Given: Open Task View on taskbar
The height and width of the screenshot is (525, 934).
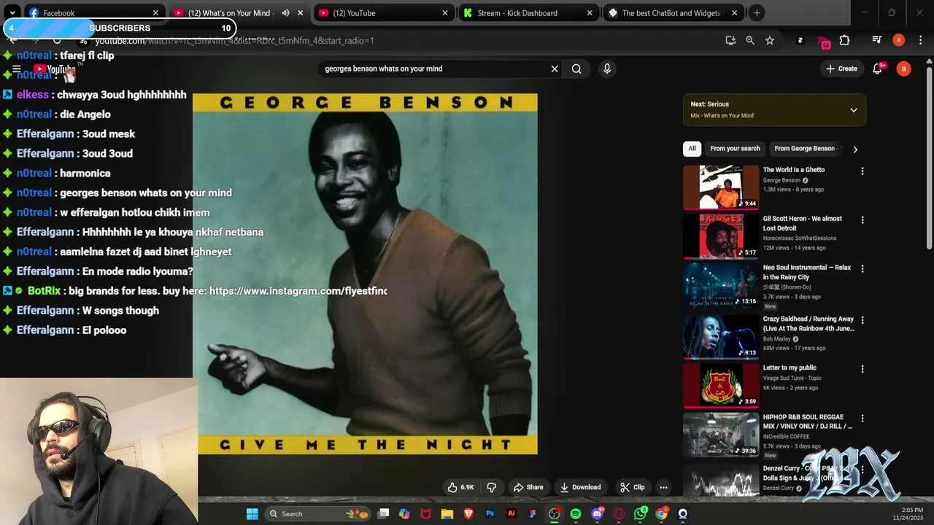Looking at the screenshot, I should (x=384, y=514).
